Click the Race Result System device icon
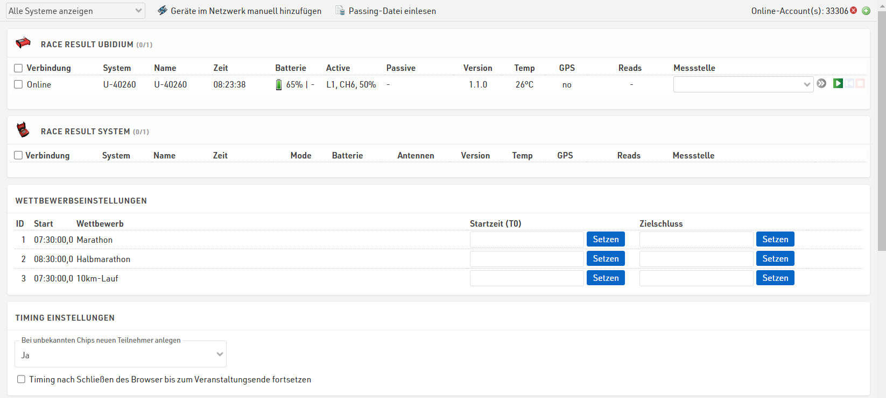Image resolution: width=886 pixels, height=398 pixels. [23, 130]
